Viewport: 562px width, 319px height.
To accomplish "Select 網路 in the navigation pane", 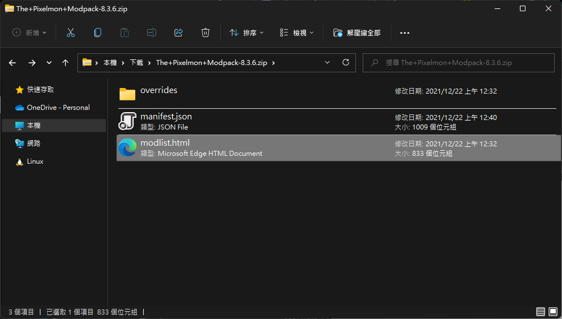I will click(x=33, y=143).
